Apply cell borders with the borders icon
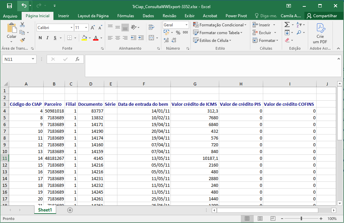This screenshot has height=223, width=344. [x=70, y=38]
